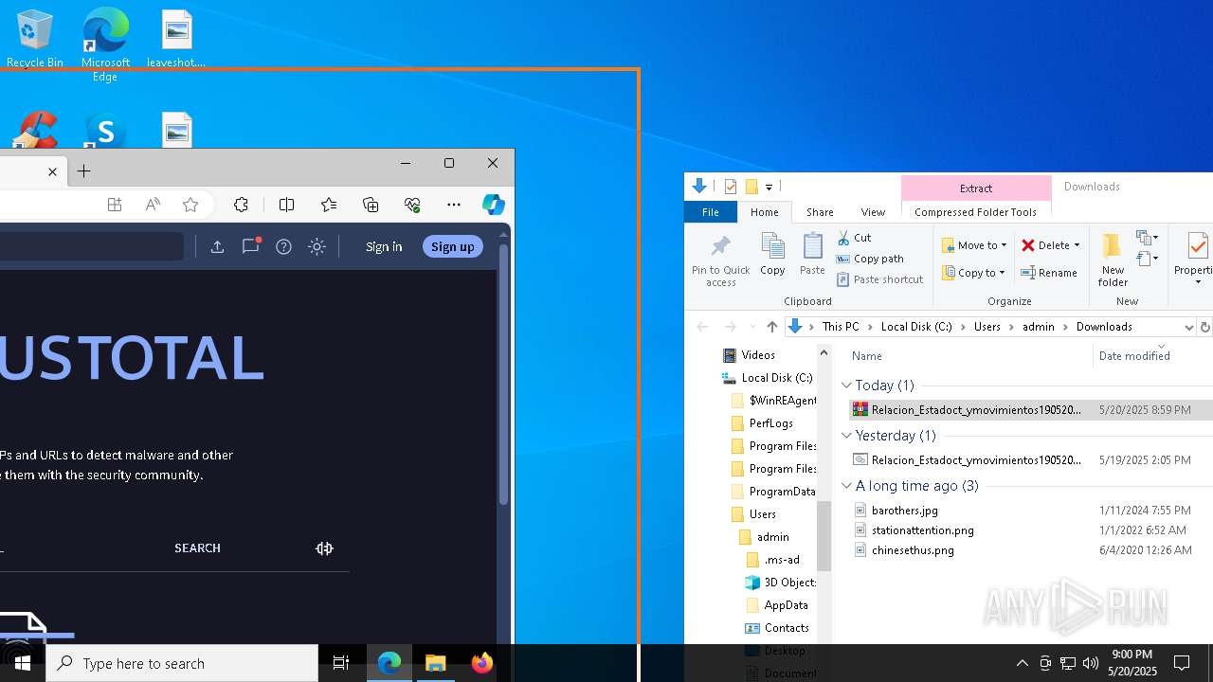Viewport: 1213px width, 682px height.
Task: Open address bar history dropdown
Action: (1188, 327)
